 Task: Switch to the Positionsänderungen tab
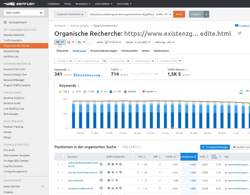104,51
